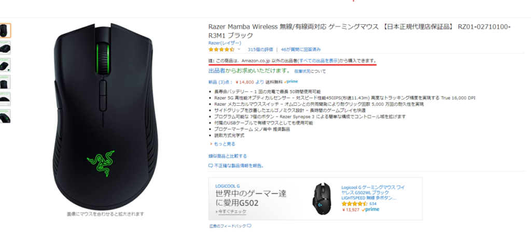
Task: Open the Razer(レイザー) brand link
Action: click(x=225, y=43)
